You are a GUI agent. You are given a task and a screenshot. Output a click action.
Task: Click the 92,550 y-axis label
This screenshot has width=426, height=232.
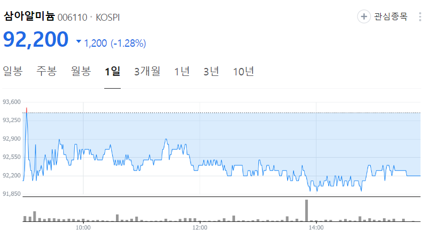point(12,157)
